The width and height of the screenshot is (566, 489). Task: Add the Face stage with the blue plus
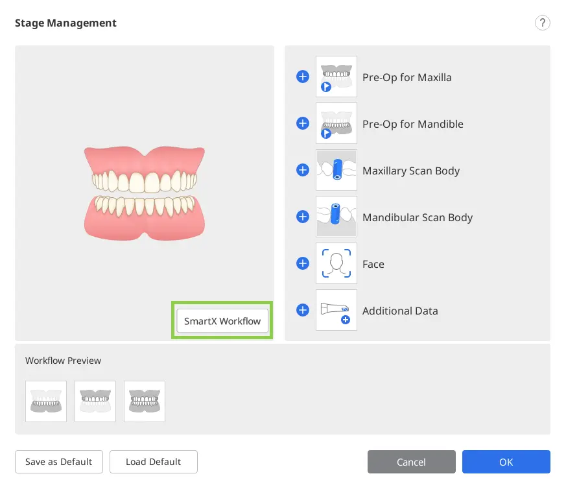tap(302, 263)
